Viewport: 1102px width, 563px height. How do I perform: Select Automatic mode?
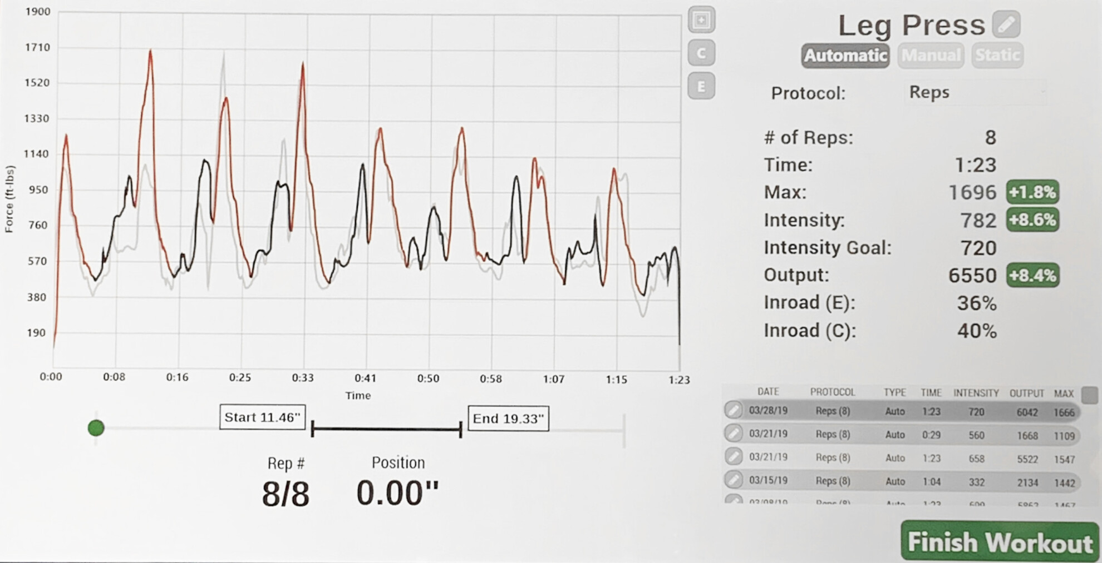point(845,56)
